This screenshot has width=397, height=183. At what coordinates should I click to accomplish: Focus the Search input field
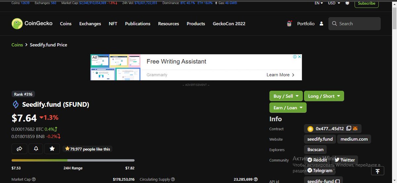pyautogui.click(x=355, y=24)
